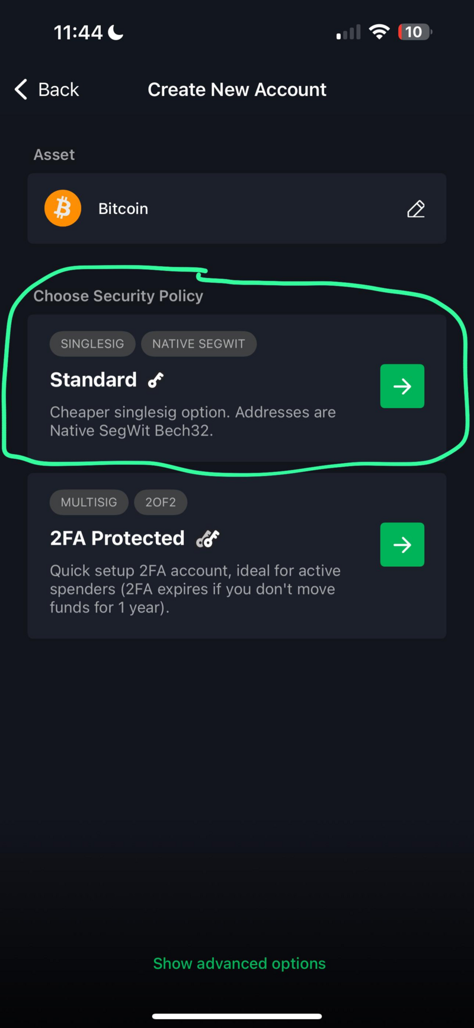Tap the NATIVE SEGWIT badge
Screen dimensions: 474x1028
[198, 344]
